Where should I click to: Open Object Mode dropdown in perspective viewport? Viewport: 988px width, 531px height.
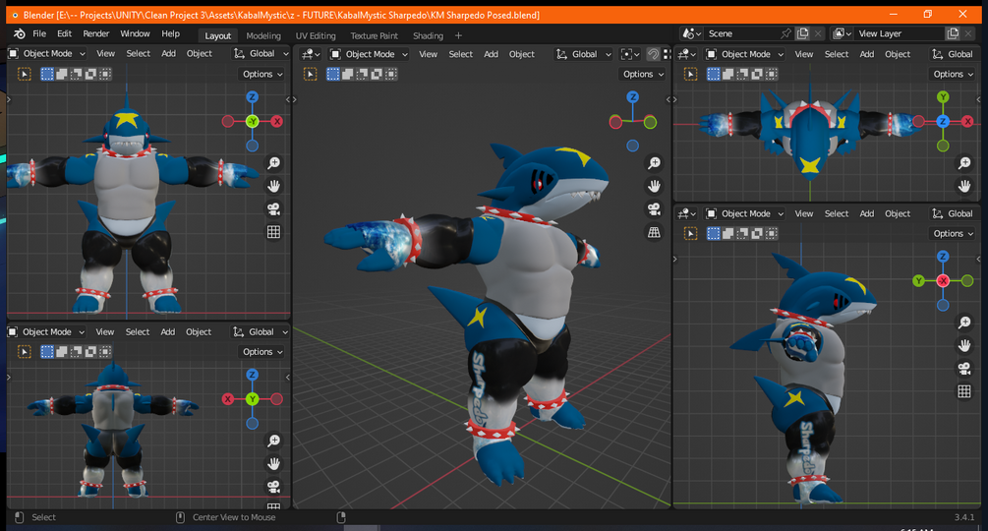370,54
